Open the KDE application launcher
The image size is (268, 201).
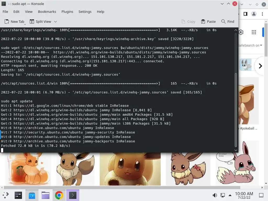tap(6, 195)
